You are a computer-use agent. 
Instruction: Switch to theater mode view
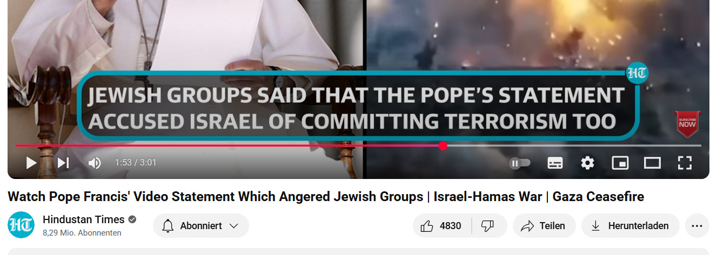click(652, 162)
